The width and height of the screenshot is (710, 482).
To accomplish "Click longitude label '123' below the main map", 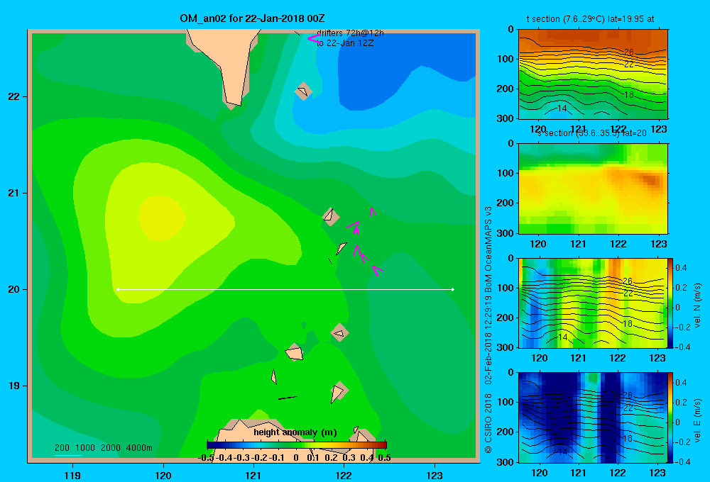I will pyautogui.click(x=435, y=475).
